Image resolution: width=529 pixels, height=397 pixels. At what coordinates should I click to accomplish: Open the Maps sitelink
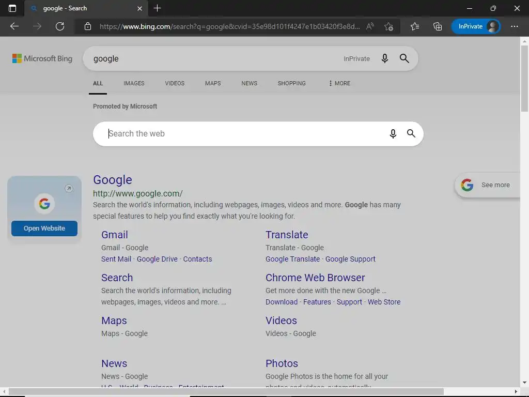tap(114, 320)
